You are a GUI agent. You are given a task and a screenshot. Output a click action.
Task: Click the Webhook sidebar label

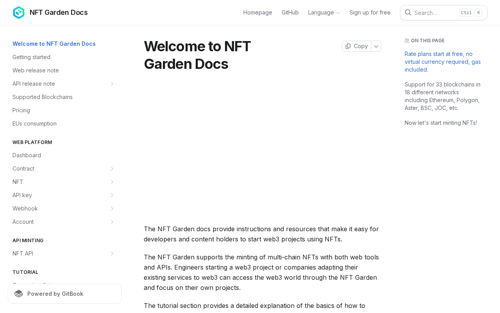click(25, 209)
